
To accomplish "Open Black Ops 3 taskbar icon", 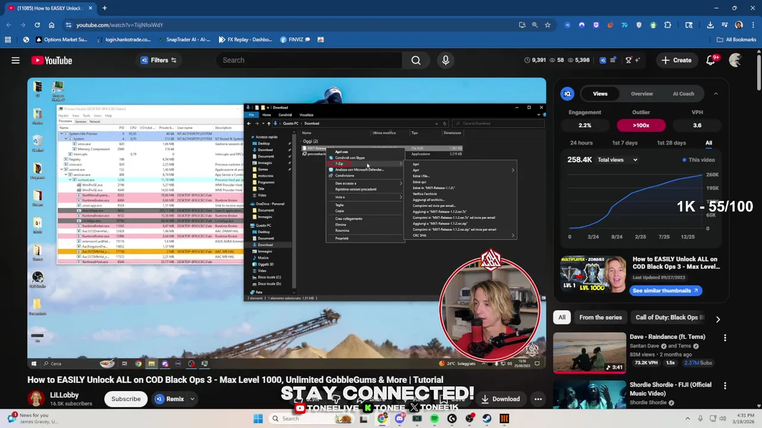I will pyautogui.click(x=504, y=418).
